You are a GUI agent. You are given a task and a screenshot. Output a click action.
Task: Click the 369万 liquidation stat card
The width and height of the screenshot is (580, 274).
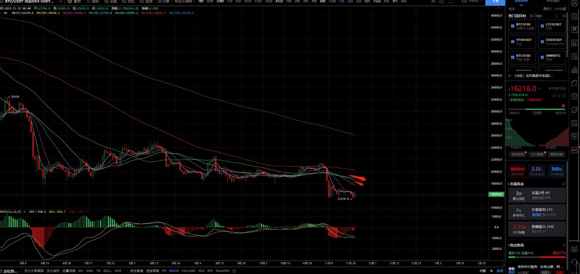point(556,171)
